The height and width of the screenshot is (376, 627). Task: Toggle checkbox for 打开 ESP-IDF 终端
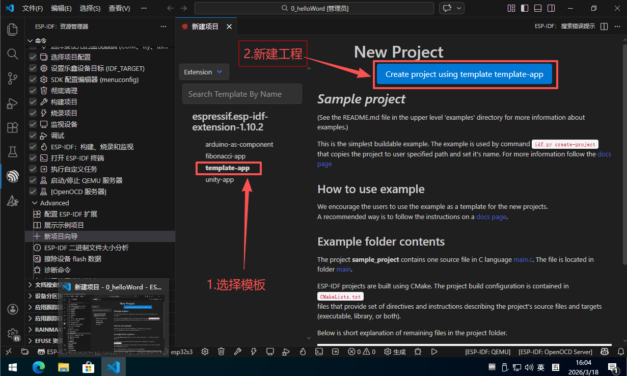click(x=33, y=158)
